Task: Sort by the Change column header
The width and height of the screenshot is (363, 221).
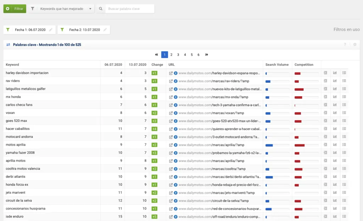Action: (157, 65)
